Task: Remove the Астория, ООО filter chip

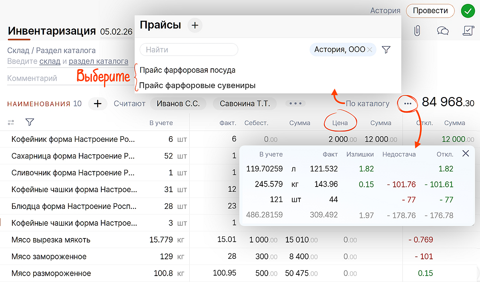Action: 370,50
